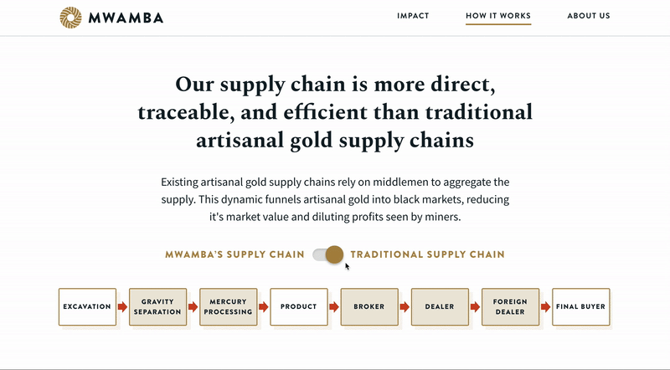The image size is (670, 370).
Task: Click the red arrow after Gravity Separation
Action: click(x=193, y=306)
